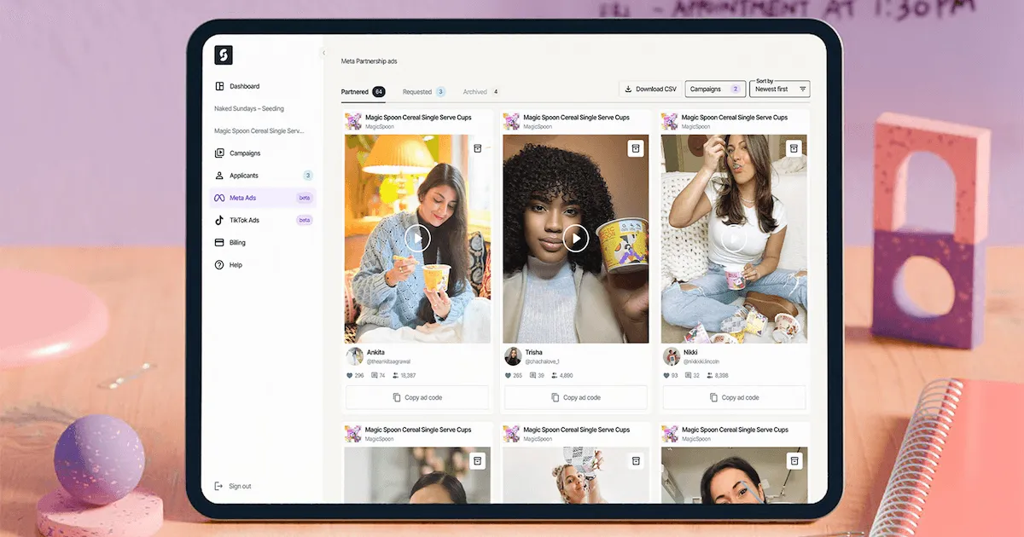Open Nikki's video thumbnail
Image resolution: width=1024 pixels, height=537 pixels.
click(734, 239)
